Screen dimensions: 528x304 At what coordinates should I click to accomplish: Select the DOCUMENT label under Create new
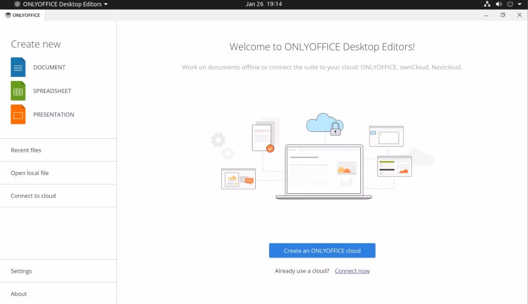(49, 67)
